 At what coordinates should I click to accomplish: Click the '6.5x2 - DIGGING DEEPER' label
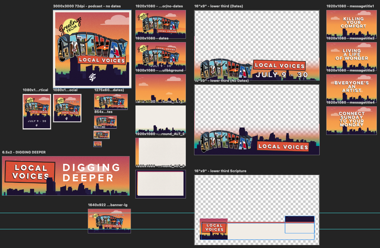tap(24, 152)
